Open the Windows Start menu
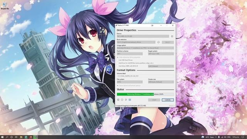This screenshot has height=139, width=247. coord(2,137)
